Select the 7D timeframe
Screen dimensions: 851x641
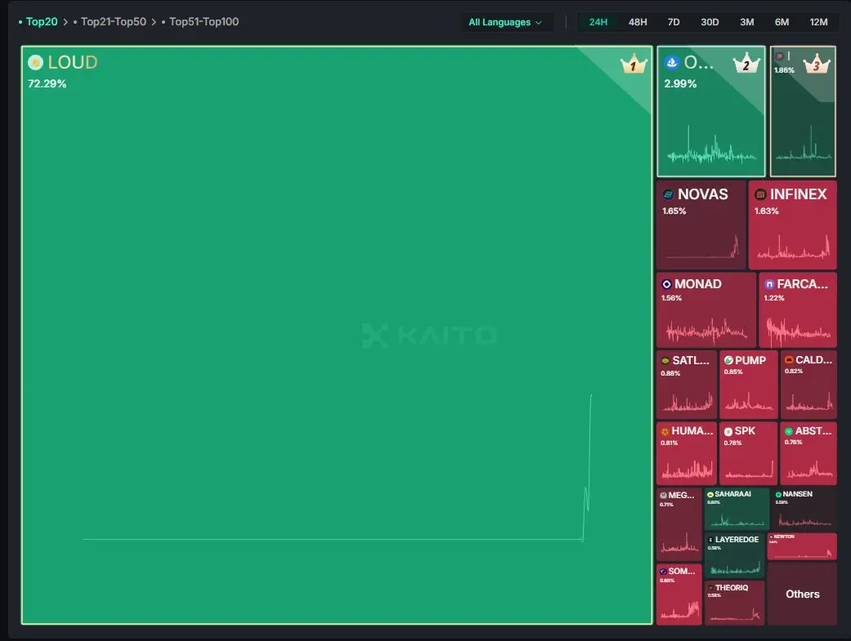[x=674, y=22]
